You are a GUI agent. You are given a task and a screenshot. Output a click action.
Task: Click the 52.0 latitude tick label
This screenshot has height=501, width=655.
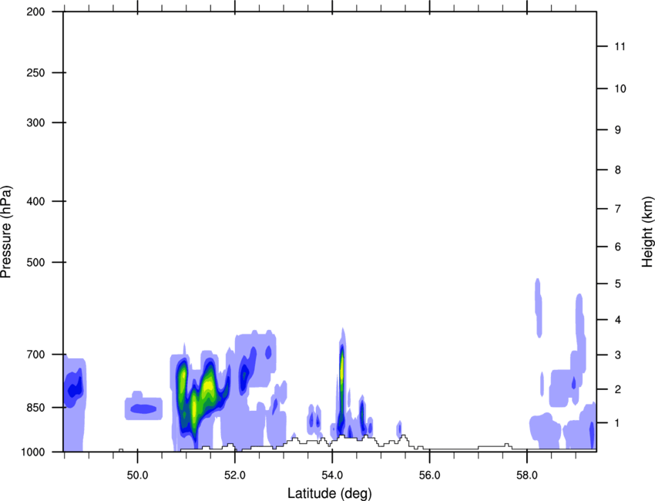click(x=235, y=476)
